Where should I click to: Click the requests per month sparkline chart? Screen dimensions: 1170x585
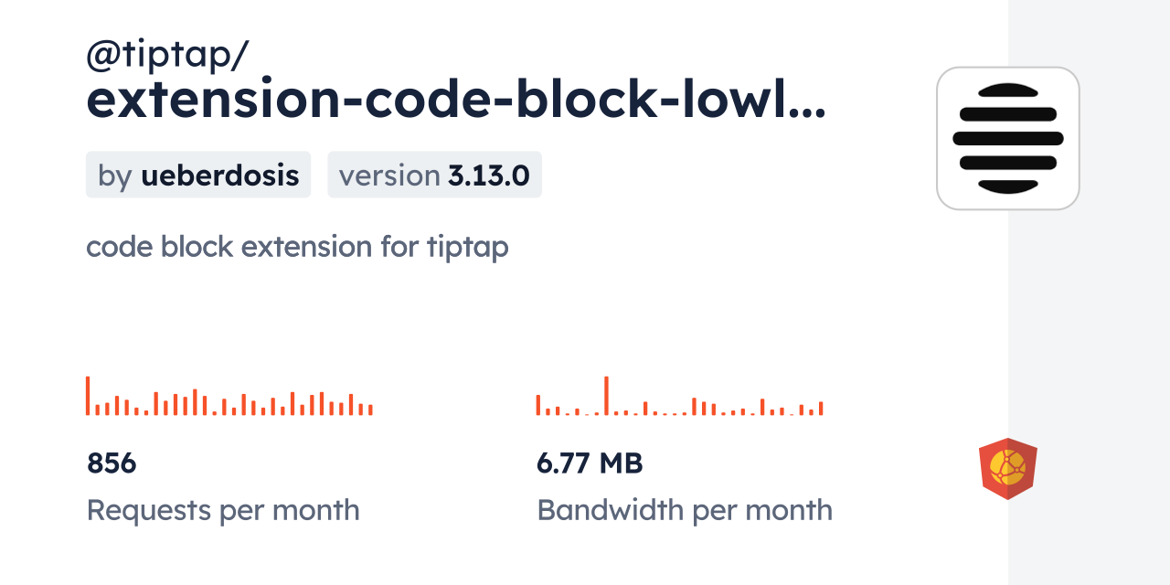229,398
